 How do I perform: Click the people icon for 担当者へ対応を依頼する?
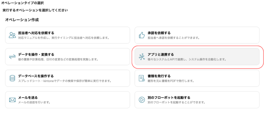[x=12, y=35]
